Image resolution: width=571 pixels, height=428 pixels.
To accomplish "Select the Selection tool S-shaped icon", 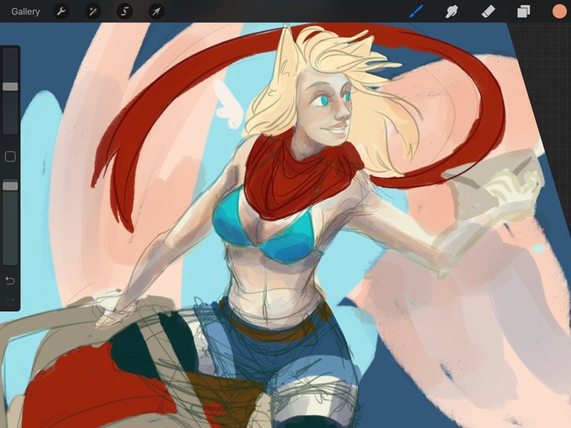I will (x=124, y=12).
